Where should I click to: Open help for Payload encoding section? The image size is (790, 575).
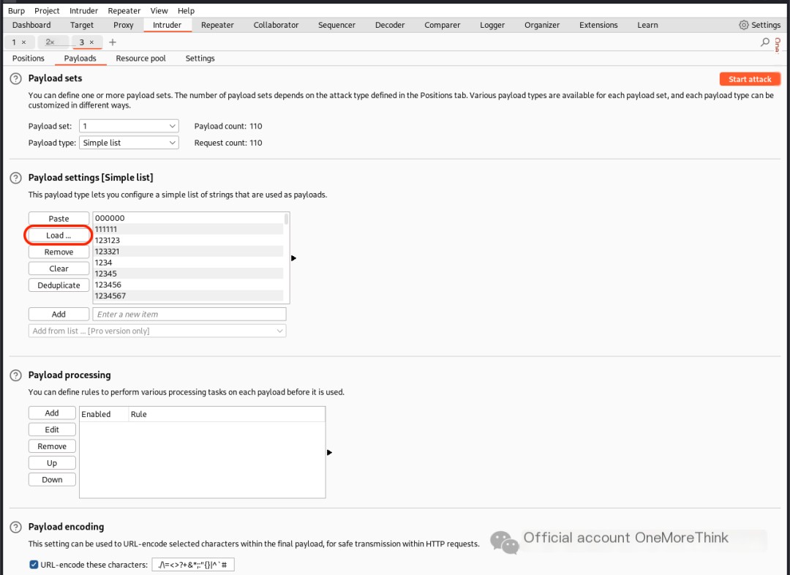(x=15, y=527)
